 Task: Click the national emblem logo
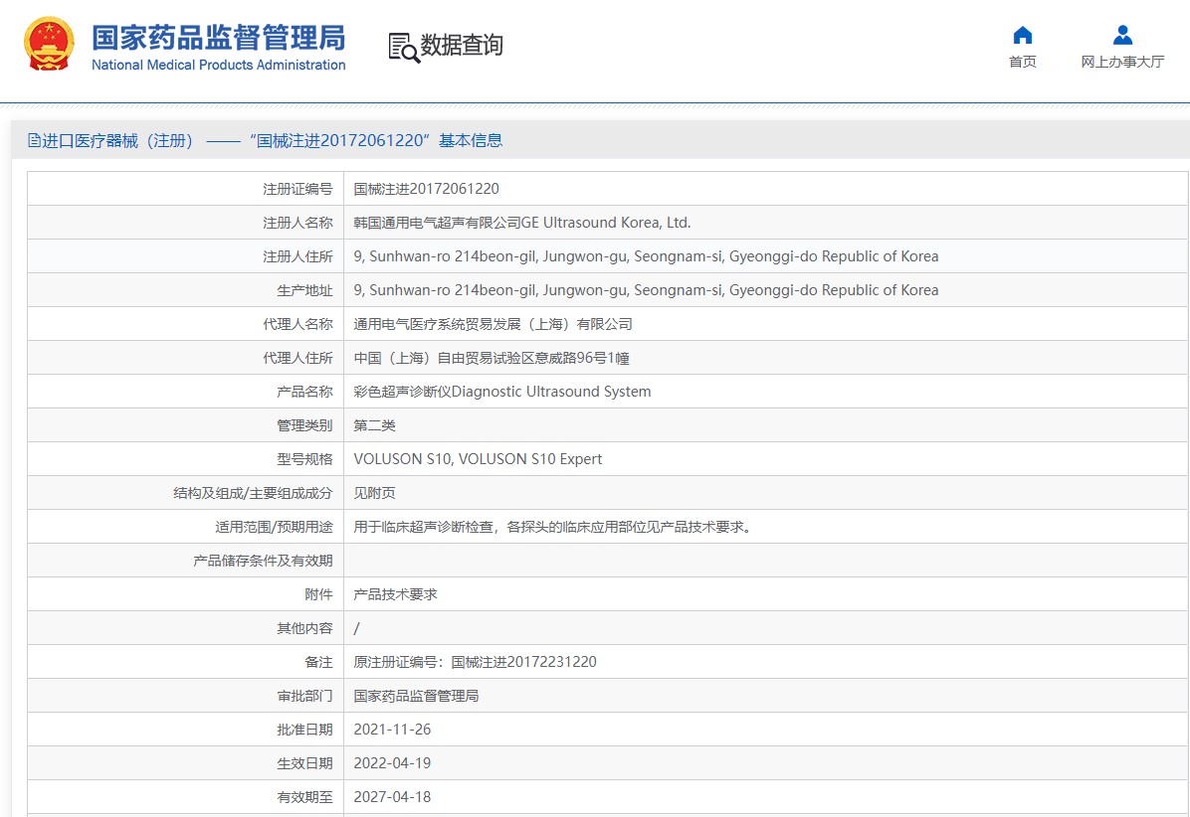(x=50, y=44)
